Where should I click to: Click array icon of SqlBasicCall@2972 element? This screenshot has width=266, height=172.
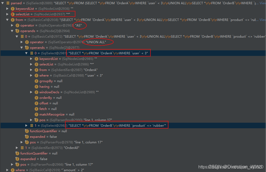(22, 37)
